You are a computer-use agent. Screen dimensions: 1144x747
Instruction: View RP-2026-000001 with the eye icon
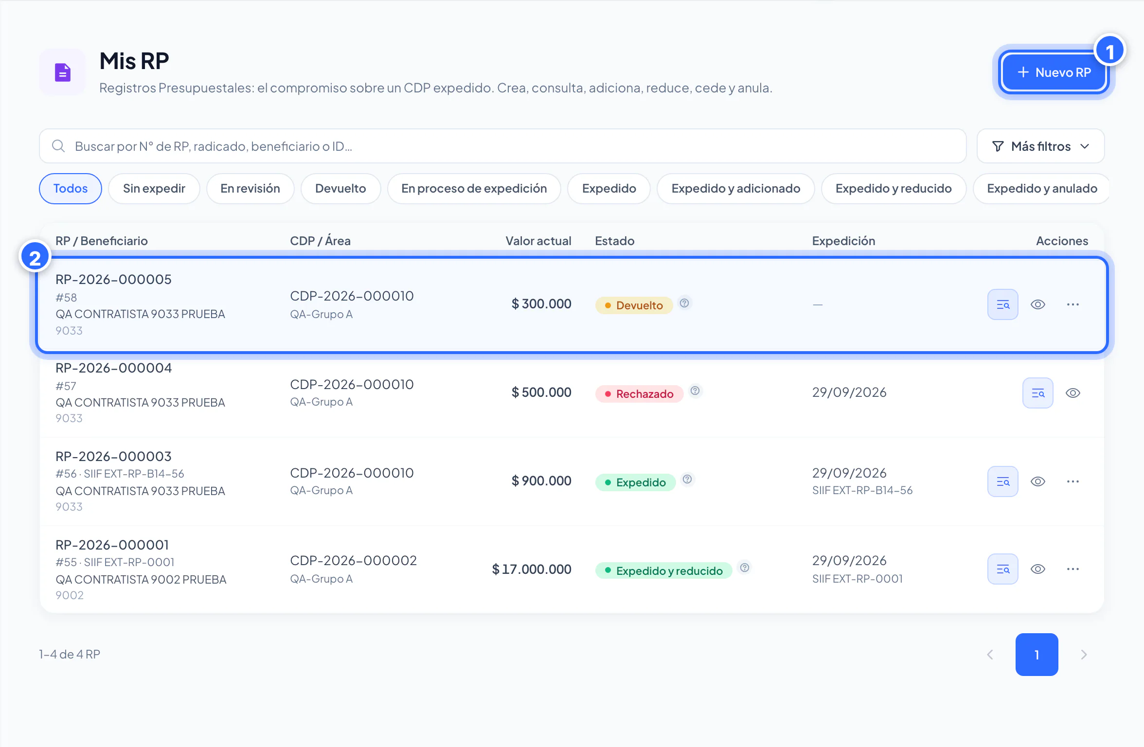click(x=1037, y=569)
